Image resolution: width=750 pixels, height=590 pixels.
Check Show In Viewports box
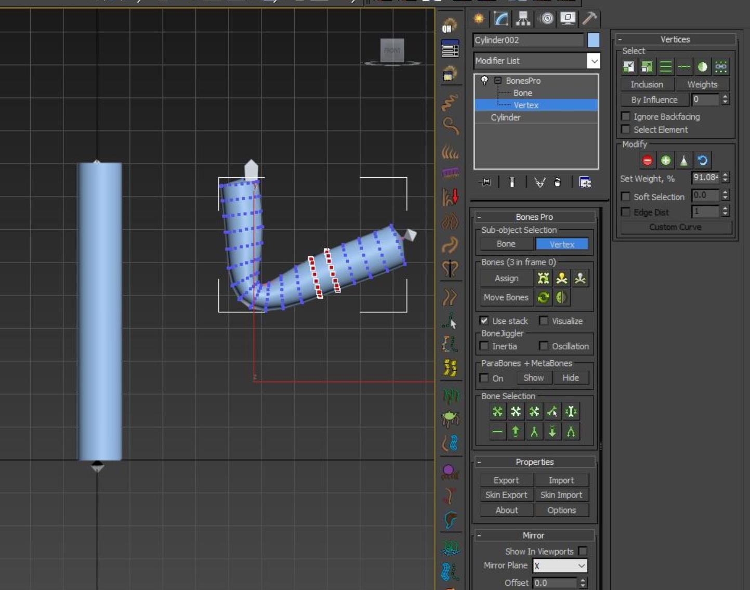(583, 551)
